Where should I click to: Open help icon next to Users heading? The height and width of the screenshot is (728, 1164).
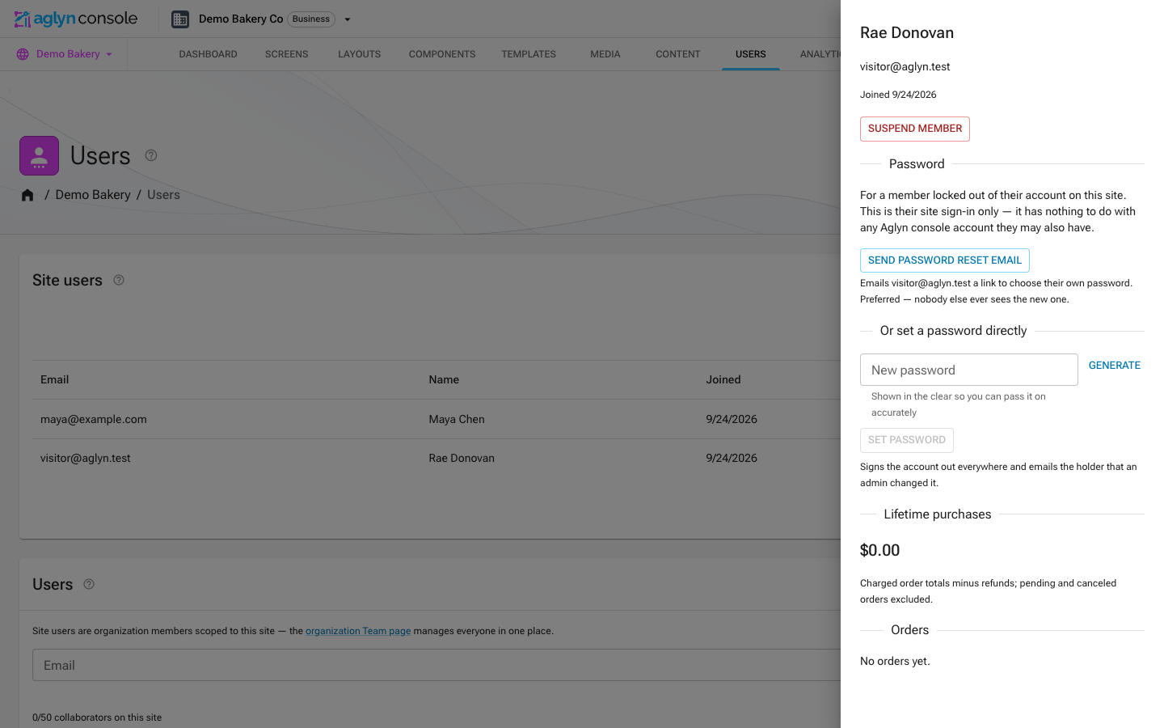(151, 155)
